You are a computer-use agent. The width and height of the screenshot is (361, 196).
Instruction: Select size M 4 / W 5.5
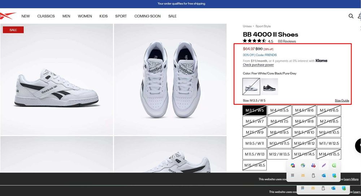tap(279, 110)
